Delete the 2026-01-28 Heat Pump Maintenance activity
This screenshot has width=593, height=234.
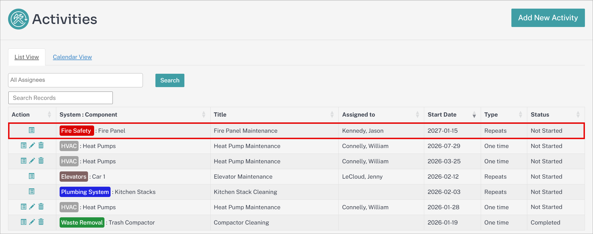pos(41,207)
